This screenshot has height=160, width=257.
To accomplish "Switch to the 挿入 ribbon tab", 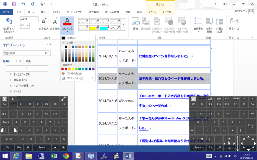I will click(x=43, y=12).
